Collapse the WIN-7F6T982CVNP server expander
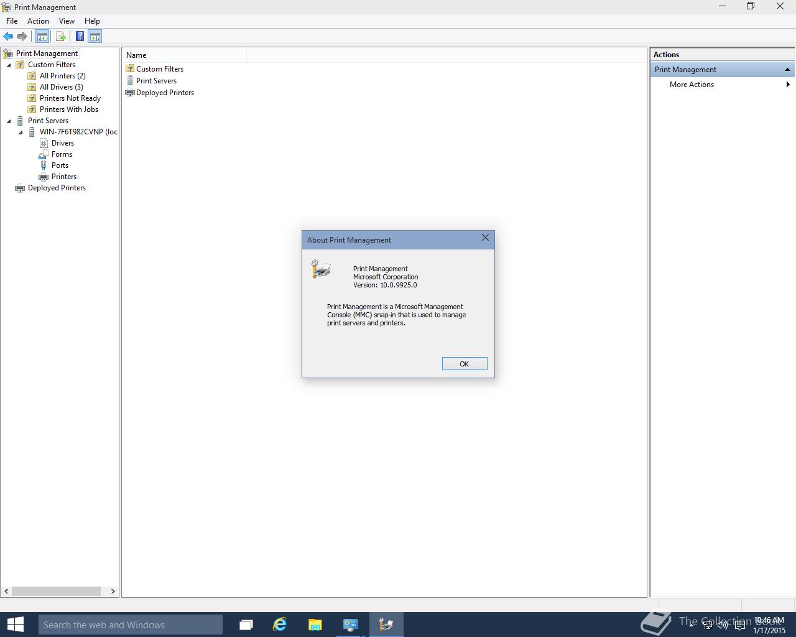 [x=21, y=132]
